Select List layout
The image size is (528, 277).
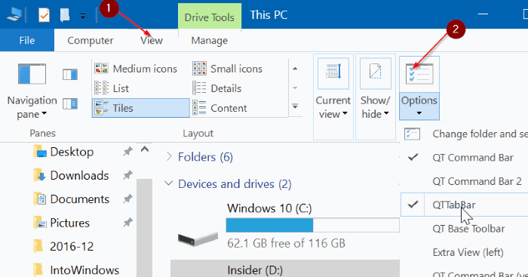(x=112, y=88)
